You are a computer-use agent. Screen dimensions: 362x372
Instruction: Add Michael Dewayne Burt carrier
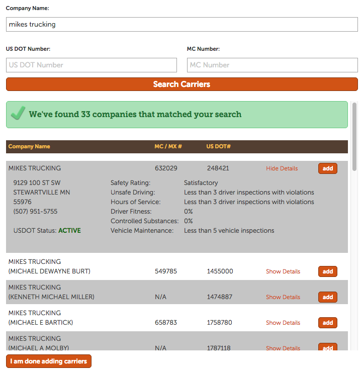tap(328, 271)
